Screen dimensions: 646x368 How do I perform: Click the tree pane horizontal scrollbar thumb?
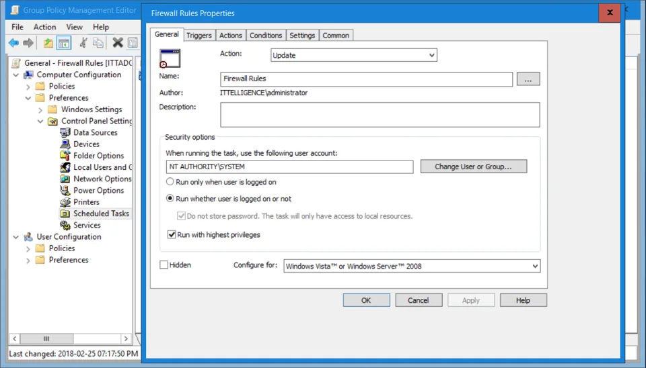coord(46,339)
